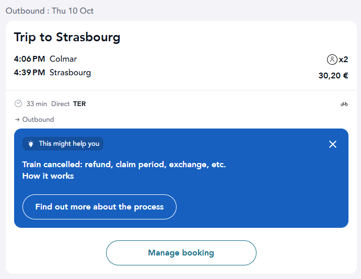The image size is (361, 279).
Task: Click the Outbound Thu 10 Oct header
Action: (x=50, y=11)
